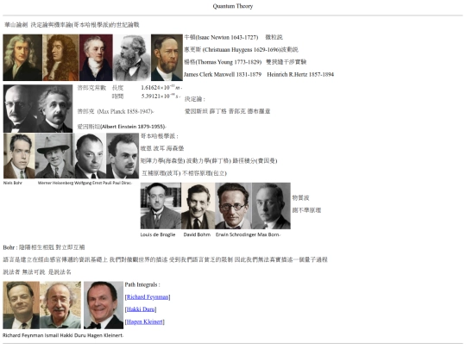Click the Albert Einstein photo
This screenshot has height=349, width=466.
55,109
